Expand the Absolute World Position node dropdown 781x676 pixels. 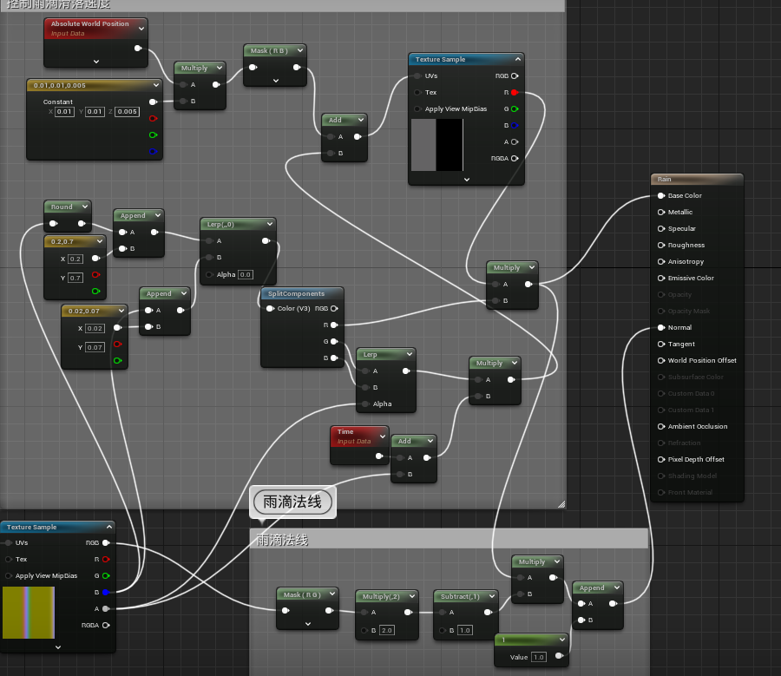[x=141, y=29]
